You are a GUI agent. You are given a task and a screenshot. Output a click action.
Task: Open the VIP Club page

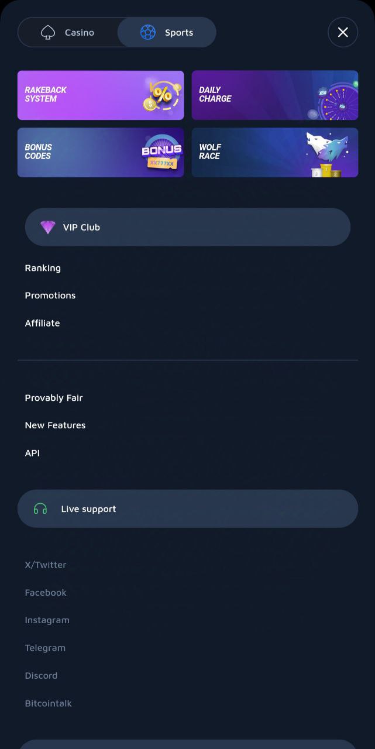pyautogui.click(x=188, y=227)
